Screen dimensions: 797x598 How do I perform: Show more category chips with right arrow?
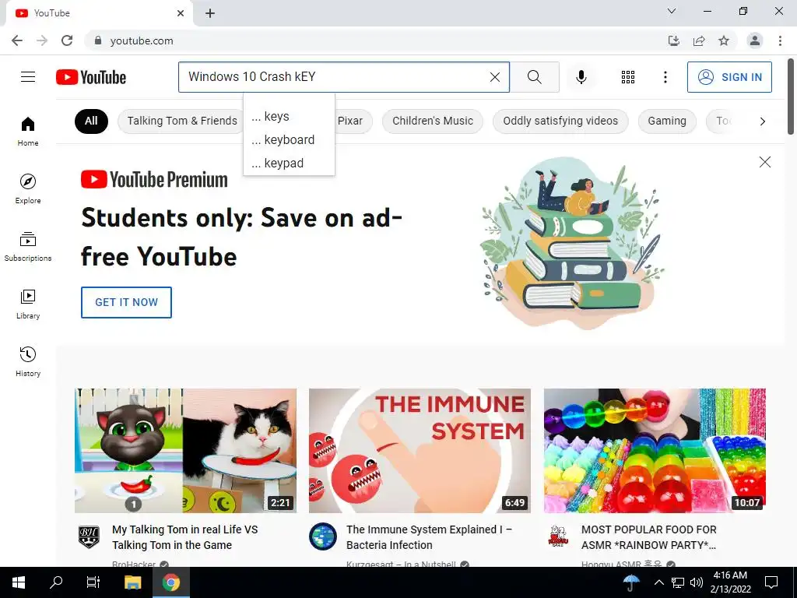pos(763,121)
